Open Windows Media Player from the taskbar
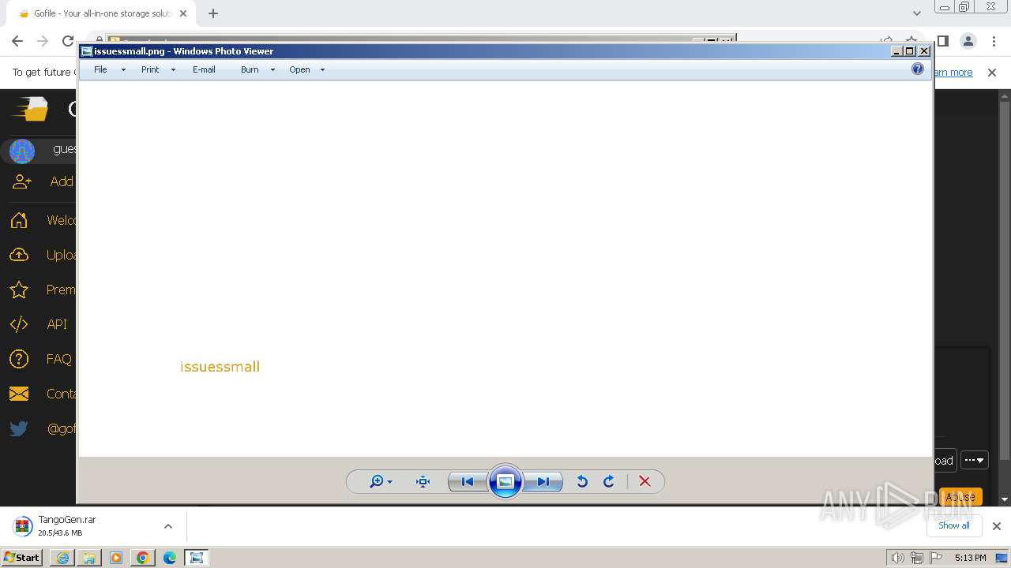The height and width of the screenshot is (568, 1011). [116, 558]
